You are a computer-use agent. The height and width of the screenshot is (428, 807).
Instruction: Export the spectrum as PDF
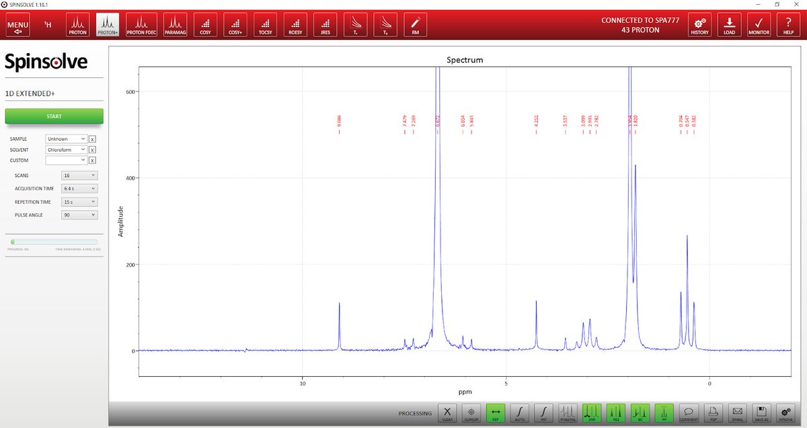pos(714,413)
